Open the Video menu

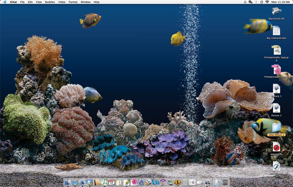click(61, 2)
